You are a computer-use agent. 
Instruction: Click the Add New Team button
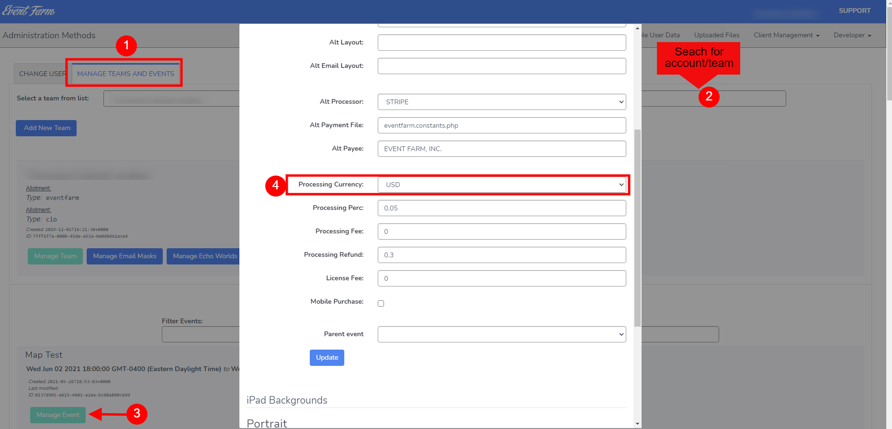(46, 128)
